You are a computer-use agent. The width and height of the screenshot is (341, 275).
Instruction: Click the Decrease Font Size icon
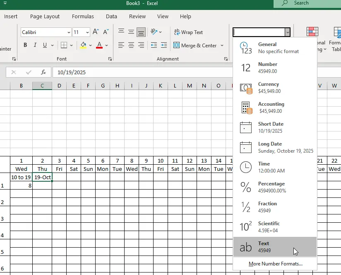(106, 32)
